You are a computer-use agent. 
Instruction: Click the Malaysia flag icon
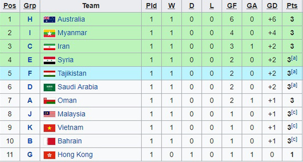click(49, 114)
